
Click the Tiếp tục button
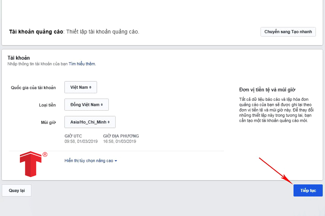click(308, 190)
